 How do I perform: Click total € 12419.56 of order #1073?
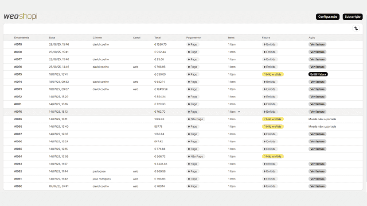click(x=161, y=89)
